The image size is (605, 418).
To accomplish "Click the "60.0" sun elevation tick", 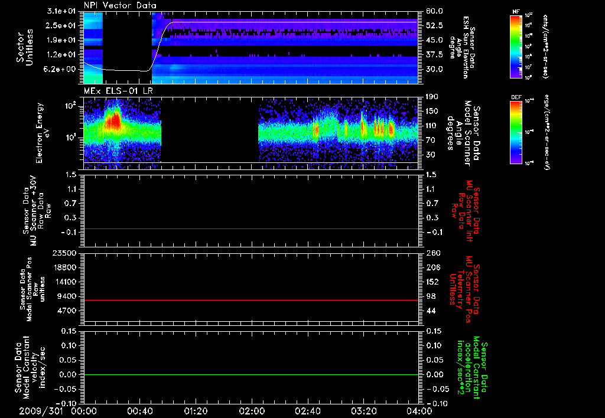I will pos(434,11).
